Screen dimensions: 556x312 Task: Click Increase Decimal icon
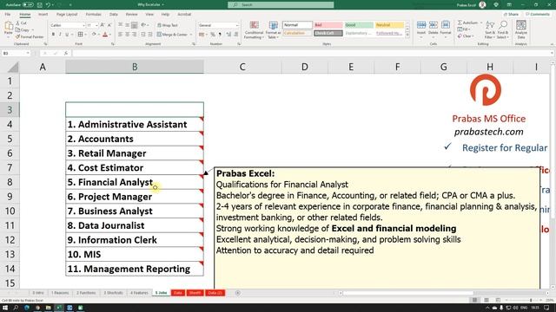click(228, 35)
